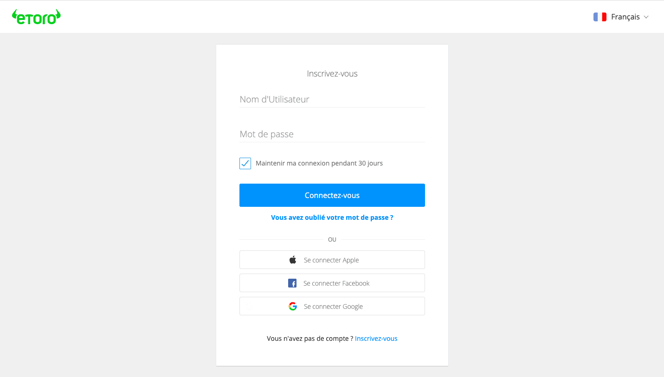Uncheck the 30-day stay-connected checkbox

pos(245,163)
